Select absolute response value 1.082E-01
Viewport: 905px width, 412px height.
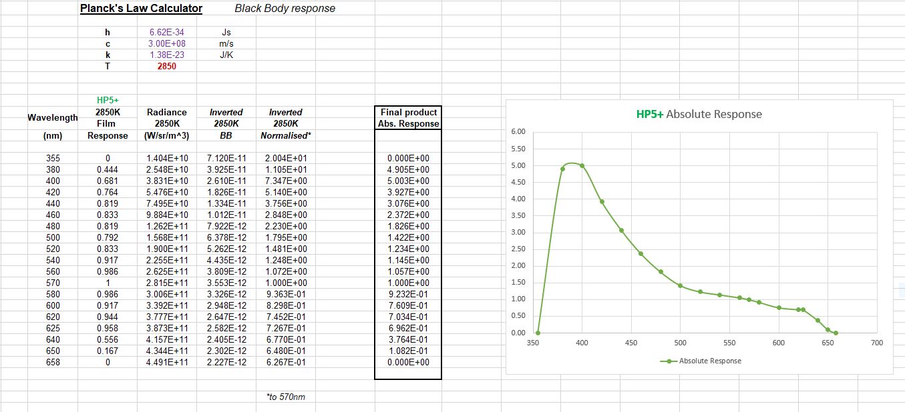click(x=408, y=351)
